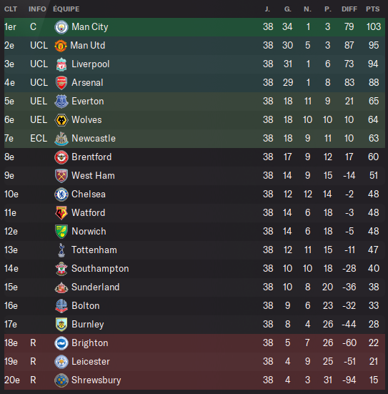
Task: Open the West Ham team name
Action: 93,176
